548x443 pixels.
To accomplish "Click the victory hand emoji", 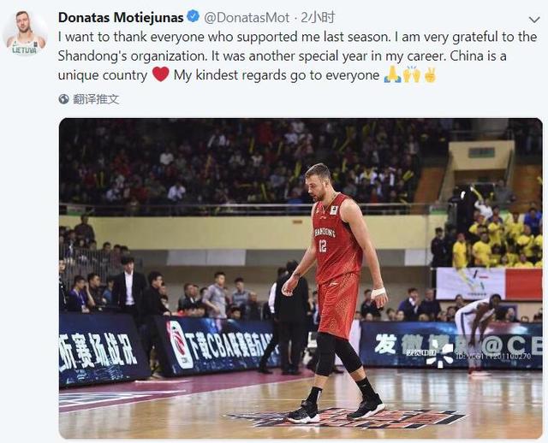I will (x=430, y=74).
